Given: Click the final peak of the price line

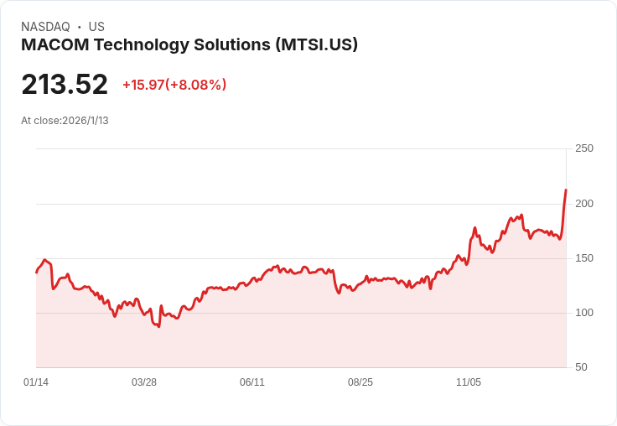Looking at the screenshot, I should click(566, 190).
